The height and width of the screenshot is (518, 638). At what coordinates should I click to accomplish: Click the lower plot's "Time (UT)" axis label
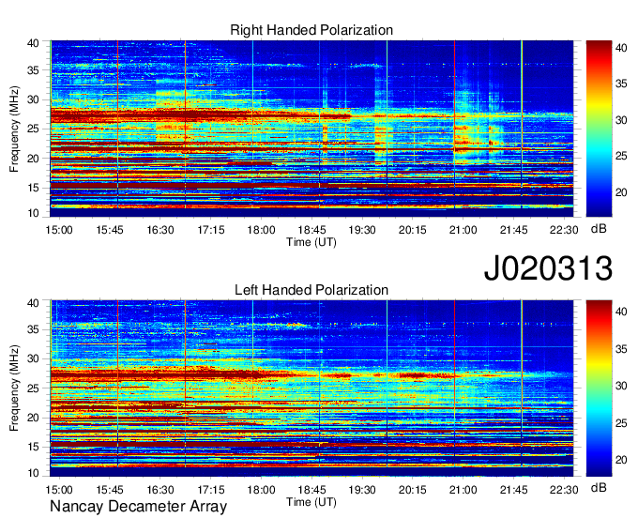pos(311,502)
